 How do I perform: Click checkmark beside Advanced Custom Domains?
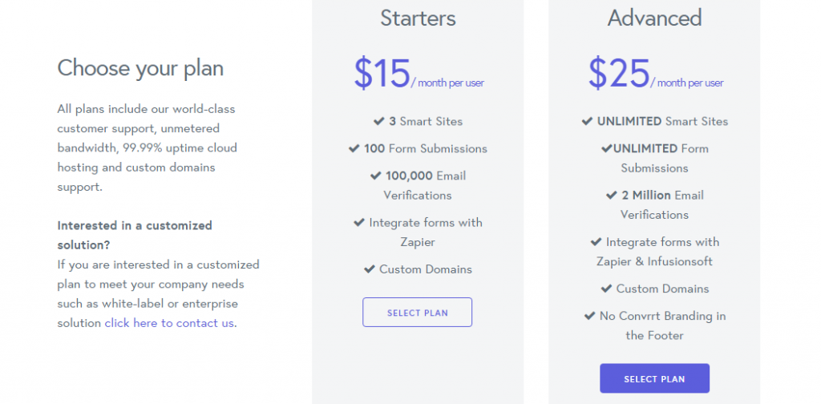coord(606,289)
